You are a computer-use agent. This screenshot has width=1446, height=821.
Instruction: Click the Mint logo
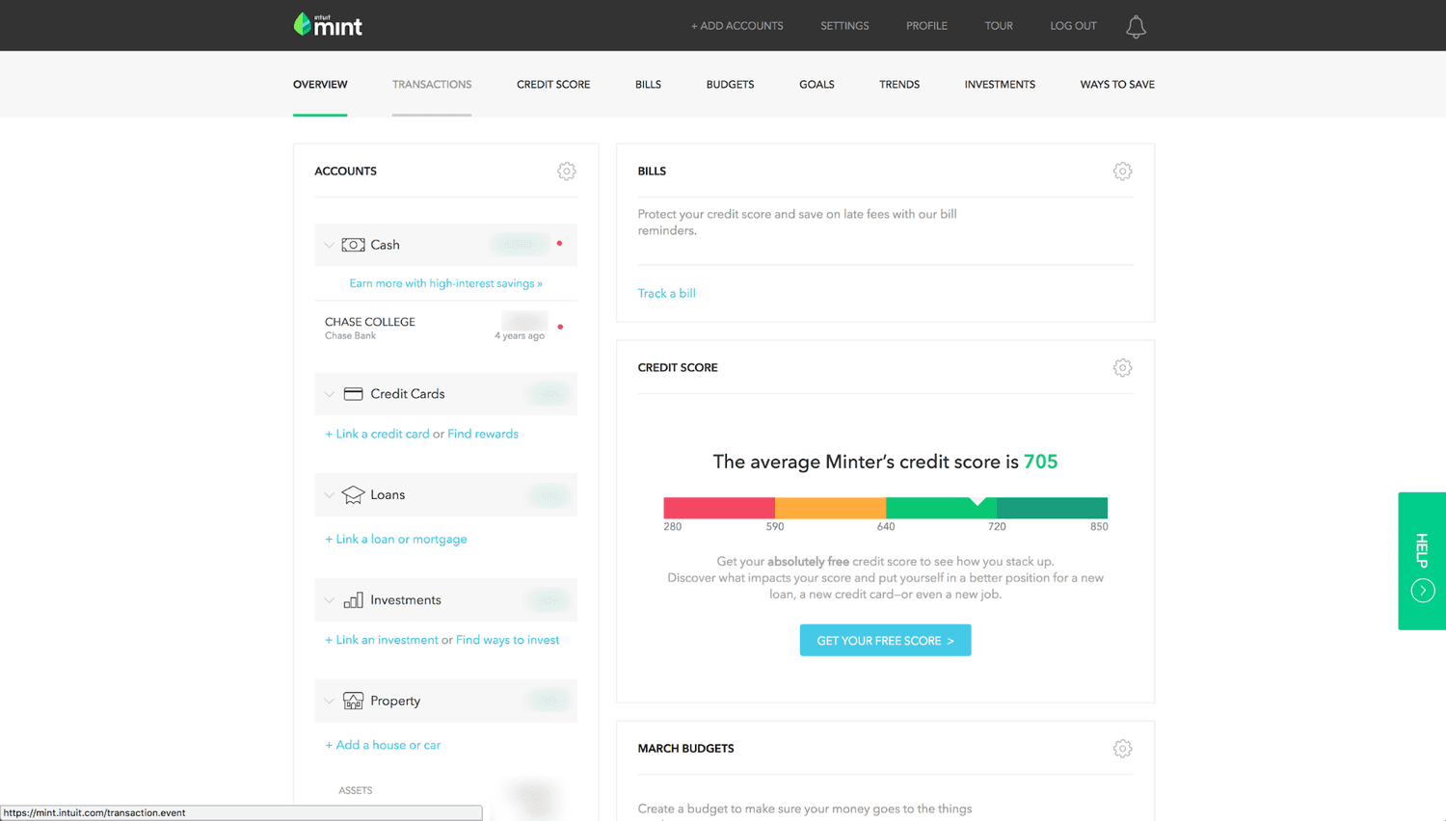(x=328, y=25)
